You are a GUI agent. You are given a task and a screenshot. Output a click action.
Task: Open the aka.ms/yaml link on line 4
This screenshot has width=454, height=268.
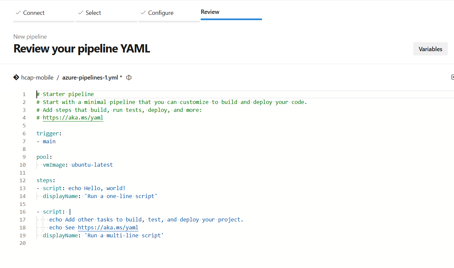pos(73,118)
